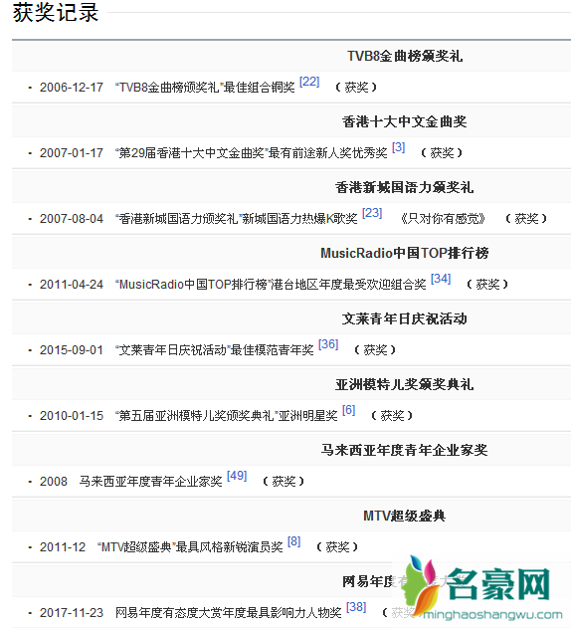This screenshot has height=628, width=571.
Task: Click （获奖） in the 2007-01-17 row
Action: click(442, 153)
